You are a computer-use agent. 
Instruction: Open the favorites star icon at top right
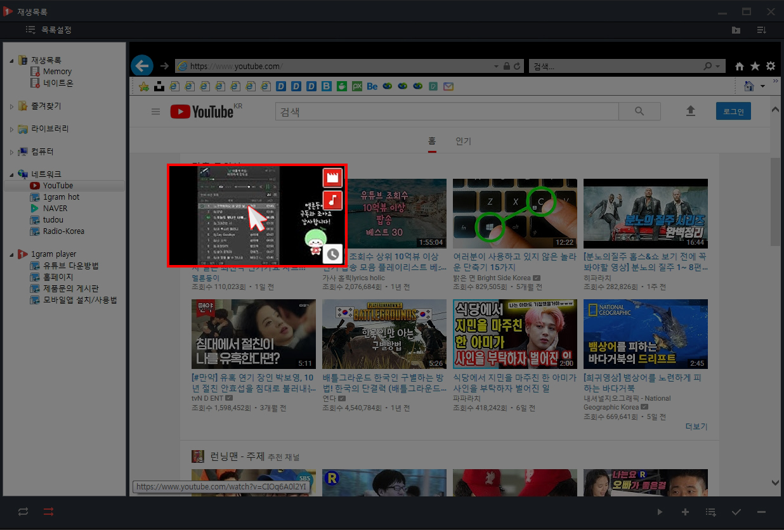click(755, 66)
